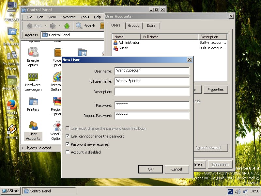Open the Regional Options flag icon

tap(57, 101)
